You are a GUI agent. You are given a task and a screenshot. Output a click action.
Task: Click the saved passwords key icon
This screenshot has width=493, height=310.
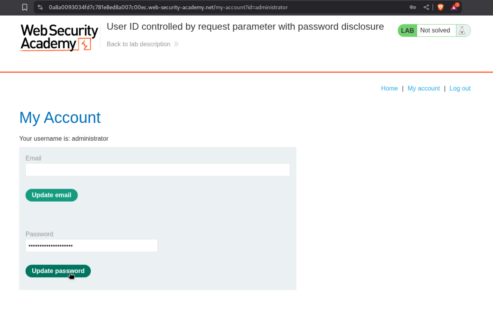tap(413, 7)
